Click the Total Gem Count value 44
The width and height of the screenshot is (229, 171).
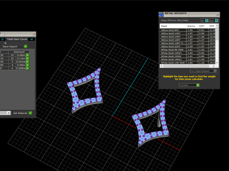(x=31, y=39)
